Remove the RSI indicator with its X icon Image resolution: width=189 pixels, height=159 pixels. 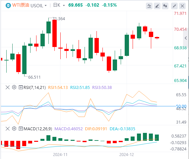(8, 87)
